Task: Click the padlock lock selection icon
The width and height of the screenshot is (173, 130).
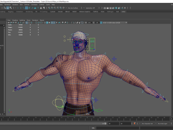Action: coord(41,8)
